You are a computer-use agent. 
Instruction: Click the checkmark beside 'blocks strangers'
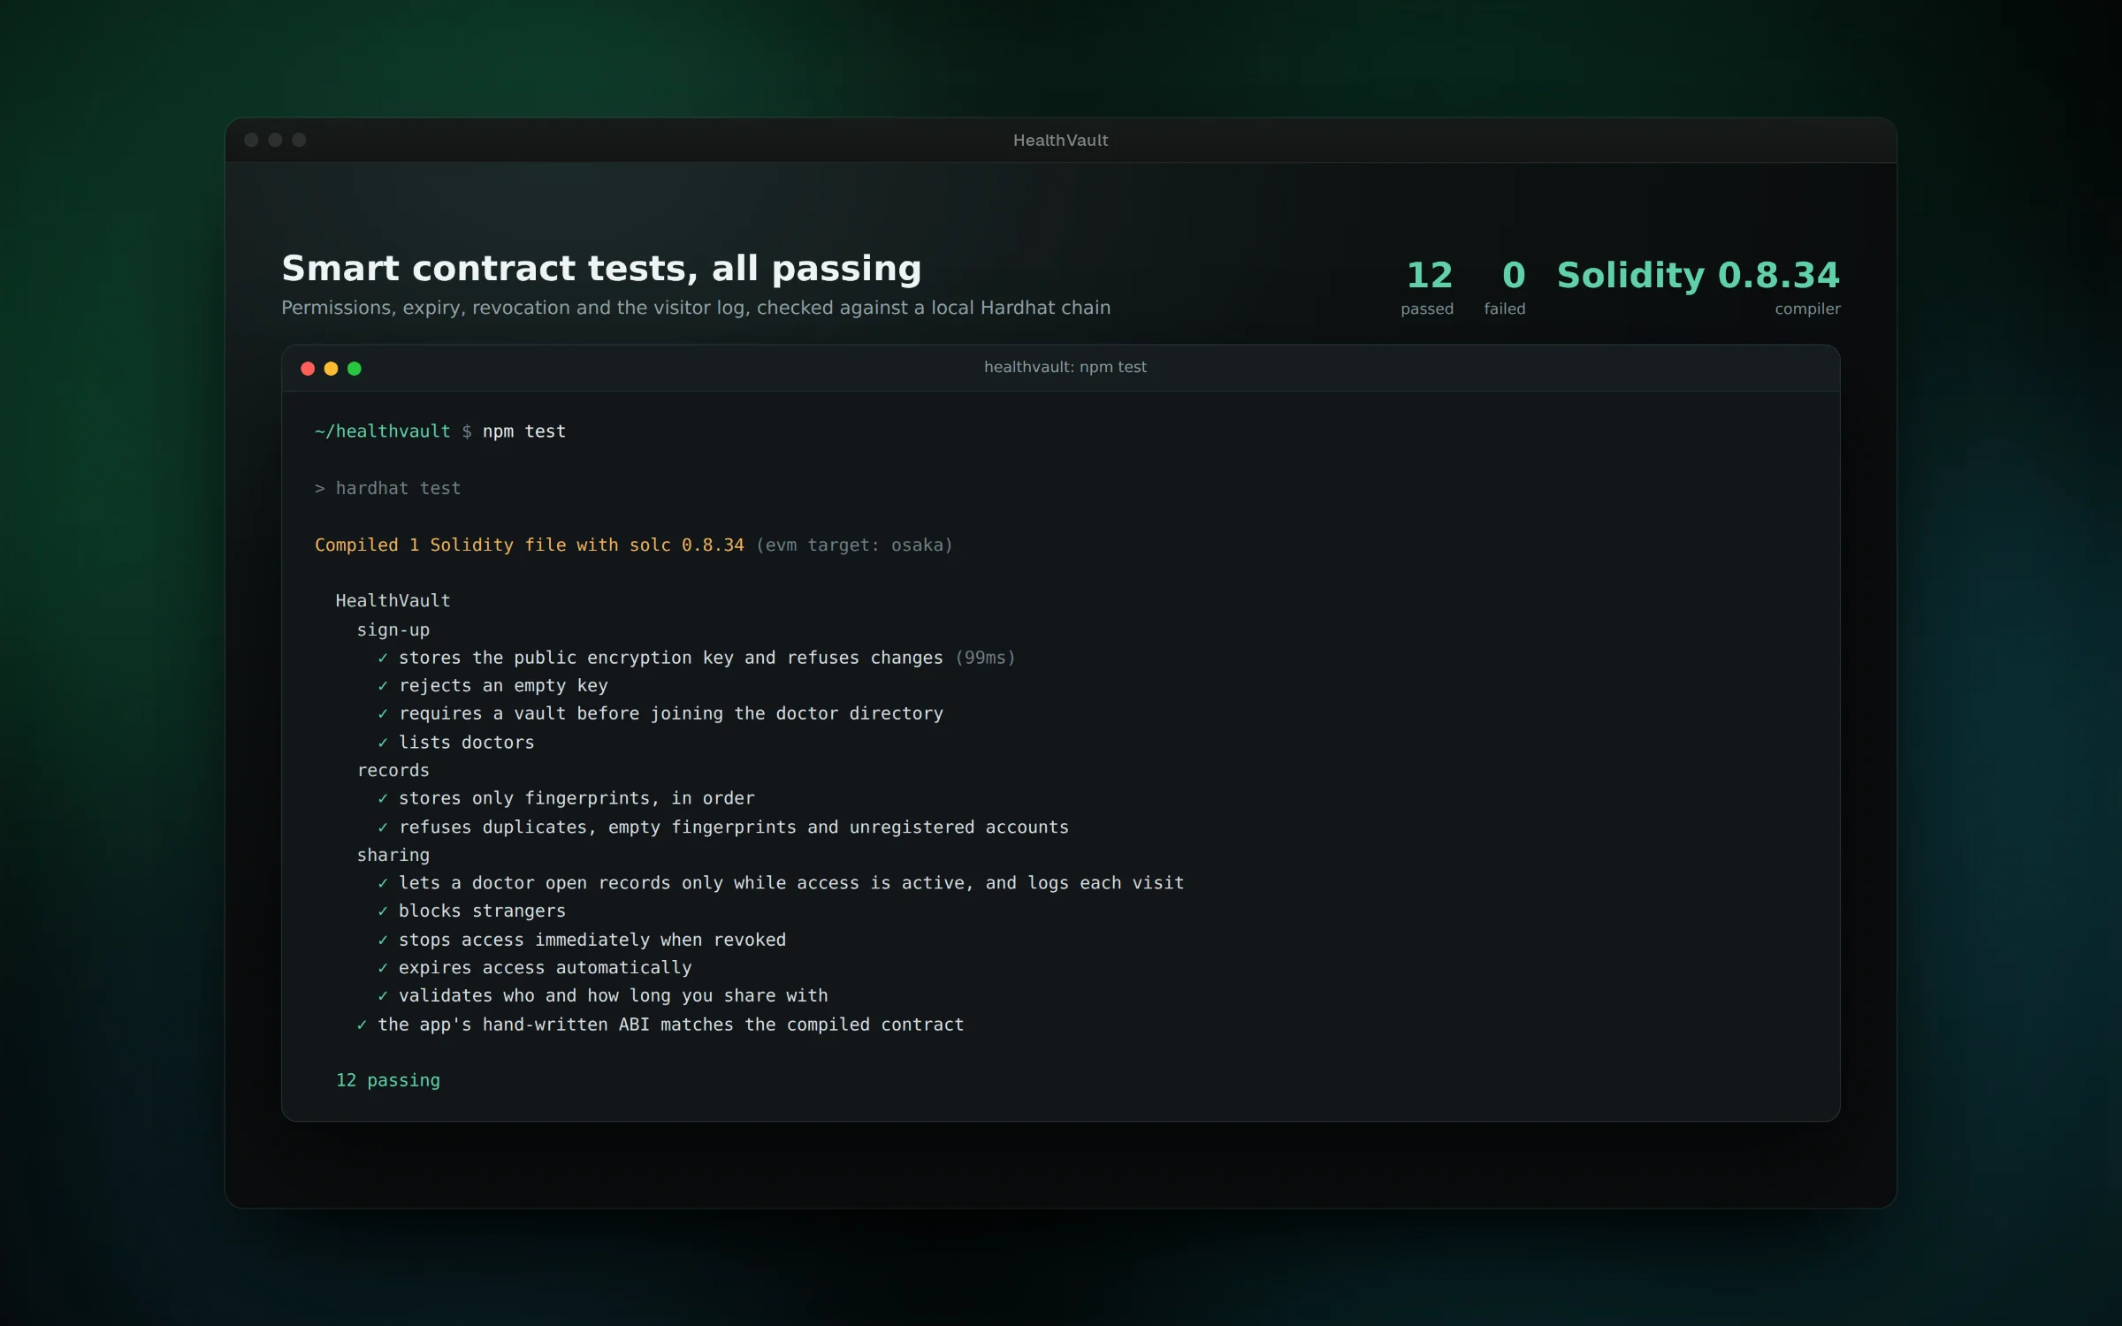tap(383, 911)
